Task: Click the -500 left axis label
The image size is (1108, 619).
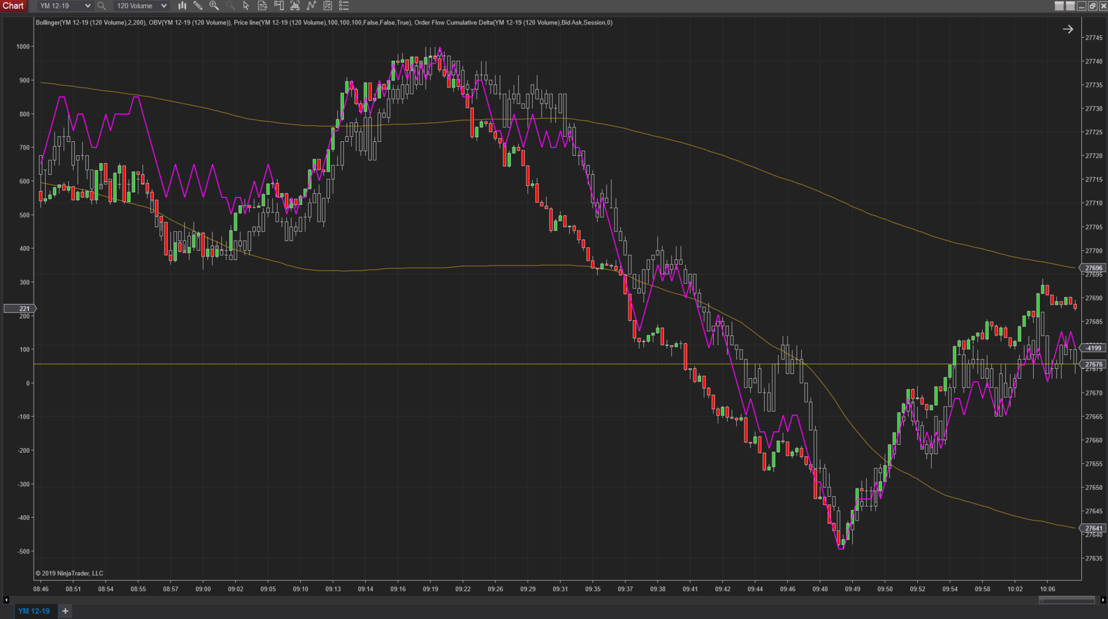Action: pos(23,551)
